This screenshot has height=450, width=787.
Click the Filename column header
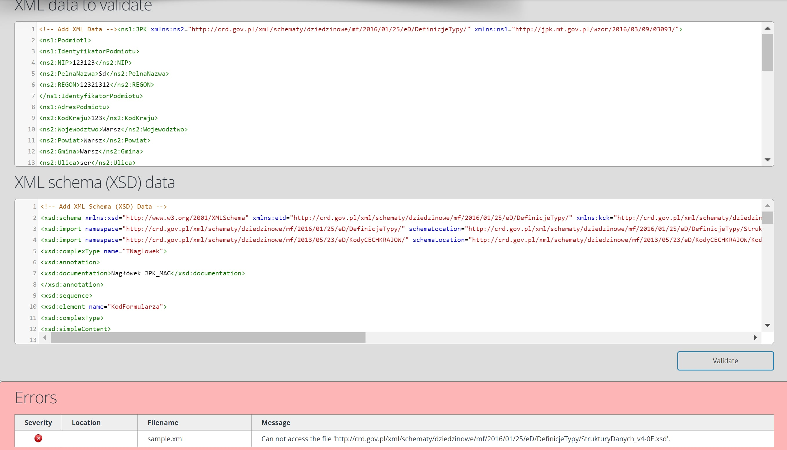point(163,422)
